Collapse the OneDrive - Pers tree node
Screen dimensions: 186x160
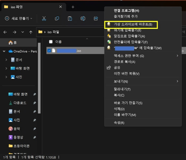(4, 51)
